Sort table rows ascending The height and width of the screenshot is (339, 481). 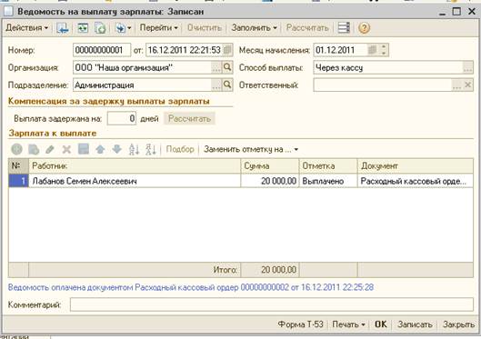tap(134, 149)
